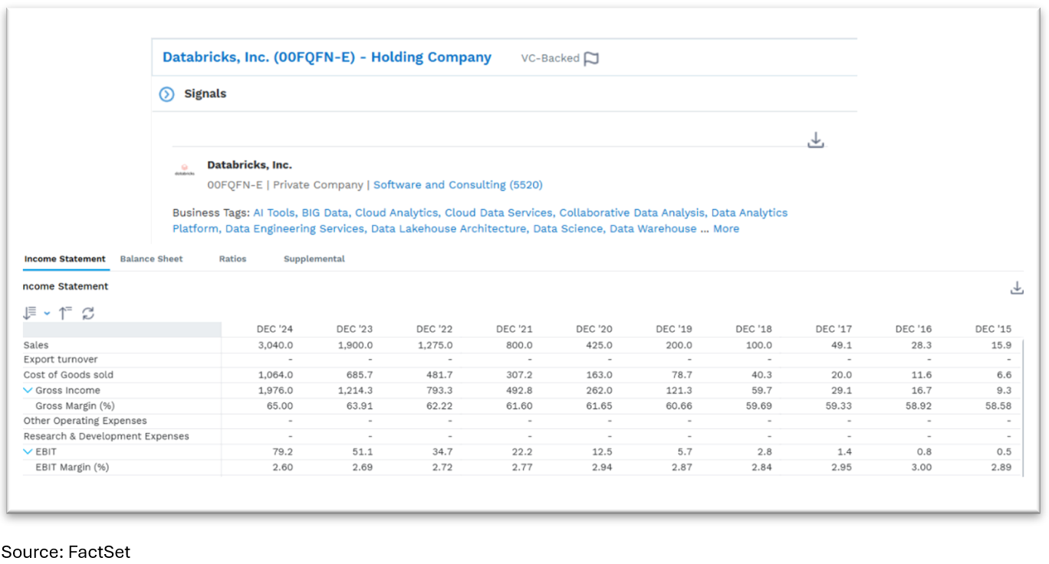Click the EBIT Margin value 3.00
Screen dimensions: 1049x564
click(921, 467)
